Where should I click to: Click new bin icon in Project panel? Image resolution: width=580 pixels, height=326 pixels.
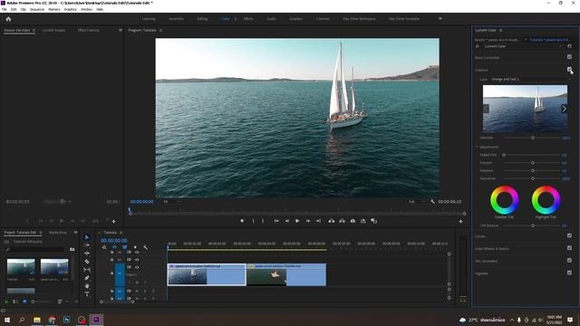72,250
